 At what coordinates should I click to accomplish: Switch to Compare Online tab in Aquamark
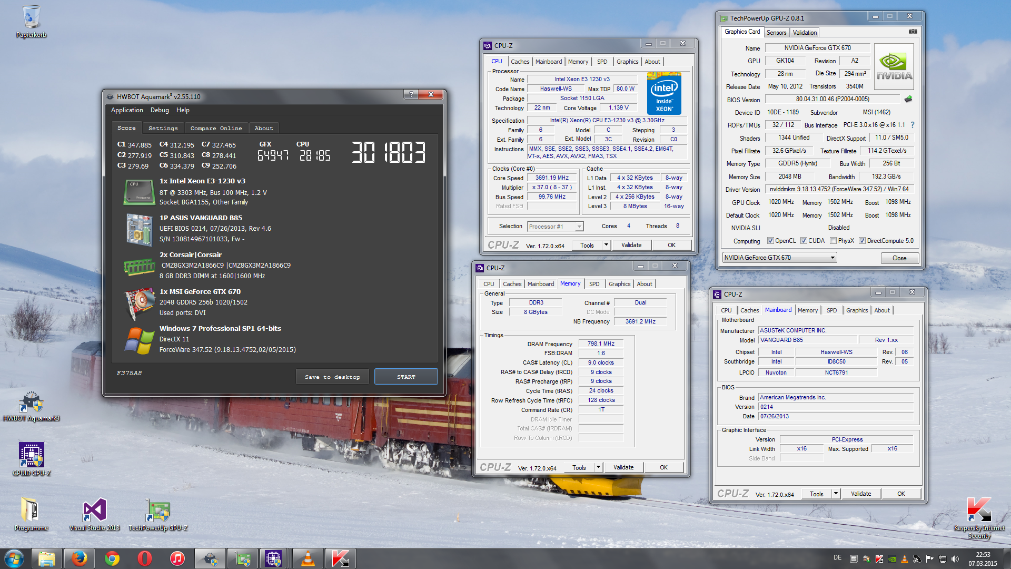pos(216,128)
